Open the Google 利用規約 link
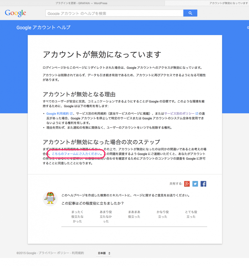 [58, 114]
